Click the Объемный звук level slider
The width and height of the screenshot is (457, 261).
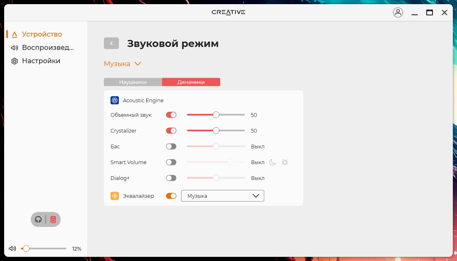click(x=216, y=115)
